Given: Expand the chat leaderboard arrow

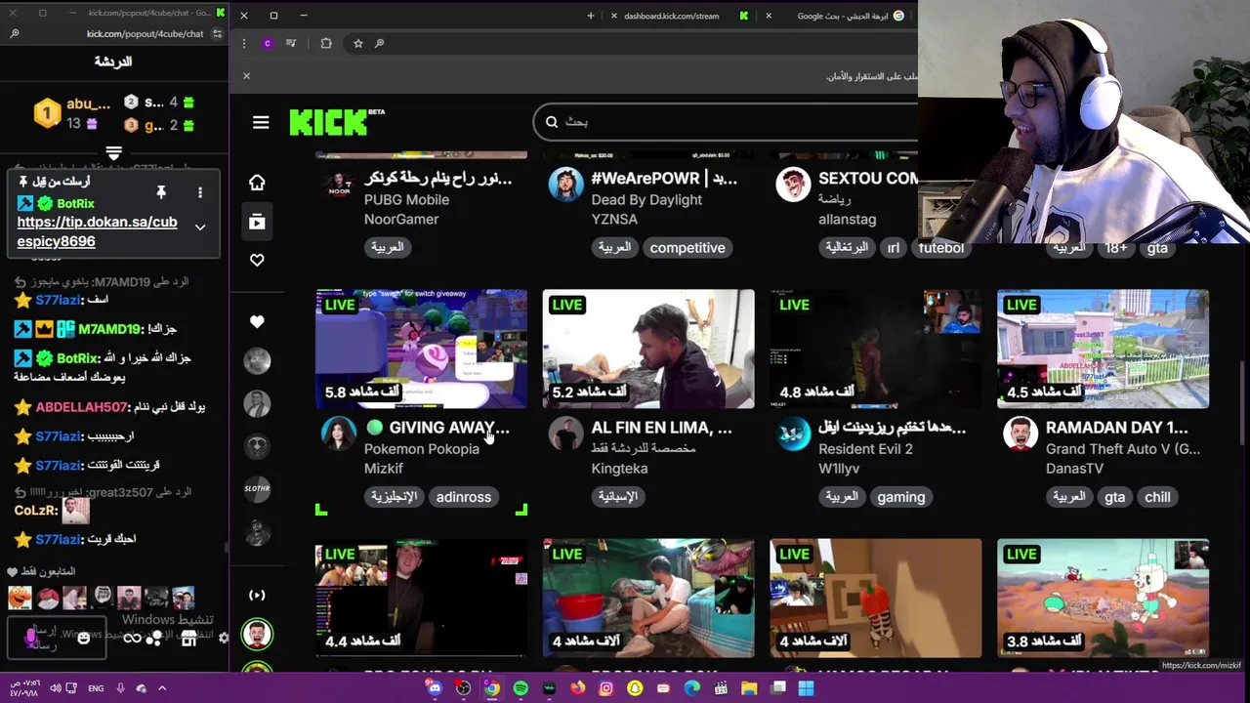Looking at the screenshot, I should 113,153.
